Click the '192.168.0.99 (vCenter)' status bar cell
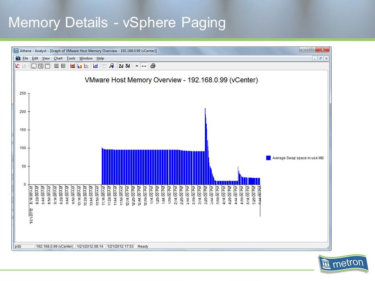This screenshot has width=375, height=281. pos(55,246)
